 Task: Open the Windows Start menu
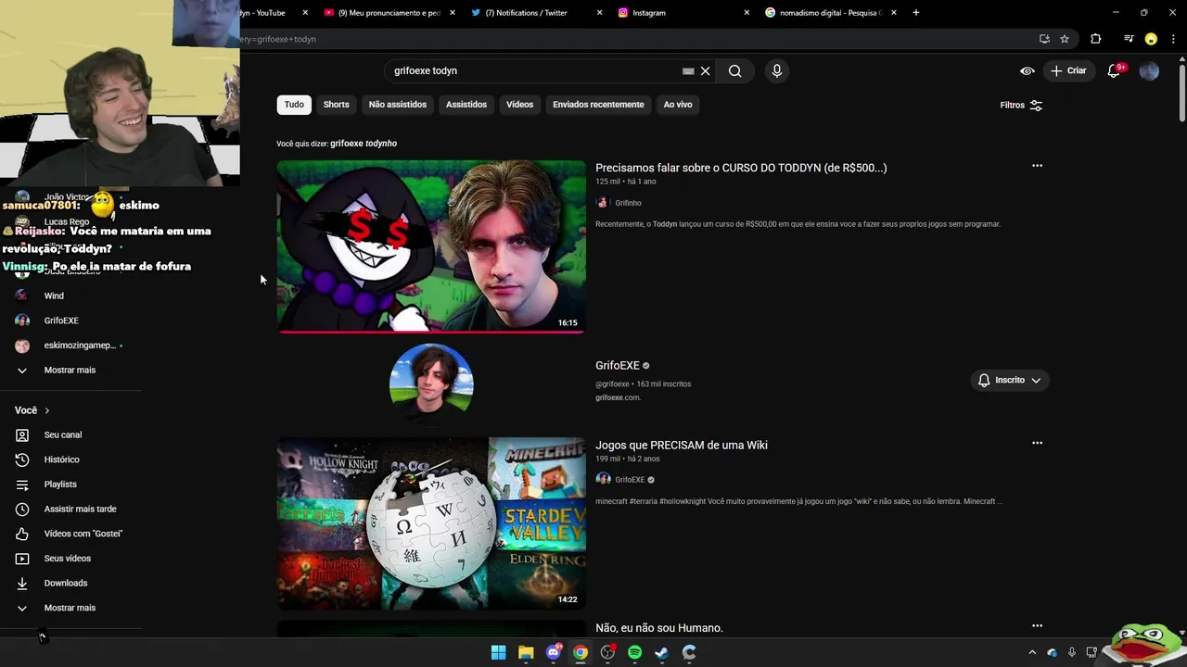pos(498,652)
